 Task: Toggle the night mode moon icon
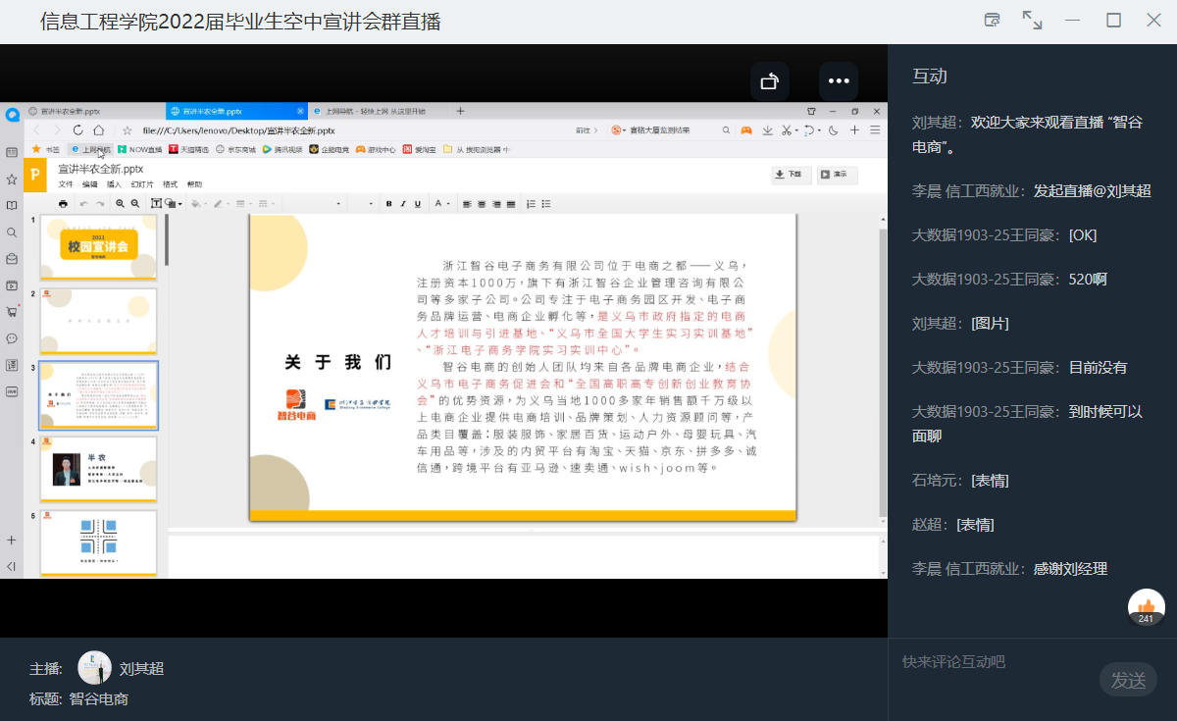pyautogui.click(x=834, y=130)
